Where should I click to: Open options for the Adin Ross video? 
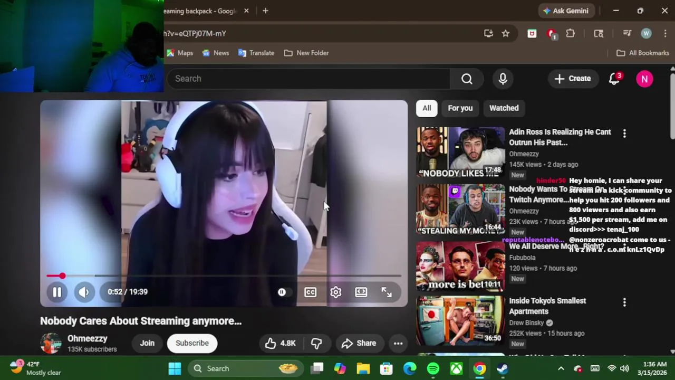pyautogui.click(x=624, y=134)
